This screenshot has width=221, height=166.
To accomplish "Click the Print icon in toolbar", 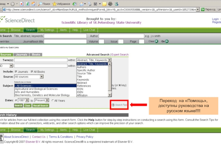I will pos(90,4).
